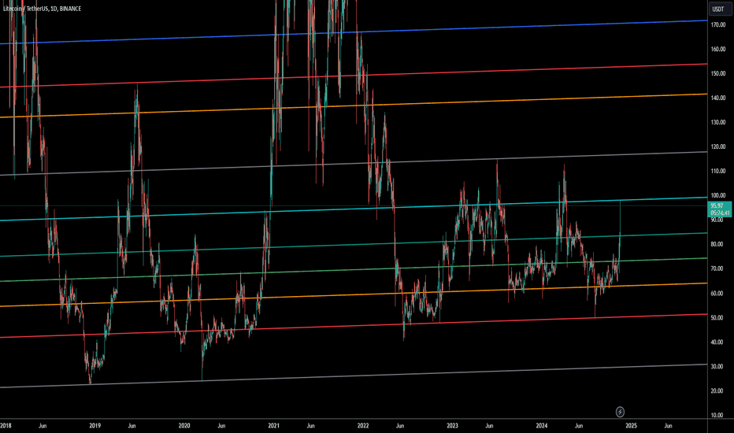Select the blue trendline near 170
734x433 pixels.
coord(354,32)
